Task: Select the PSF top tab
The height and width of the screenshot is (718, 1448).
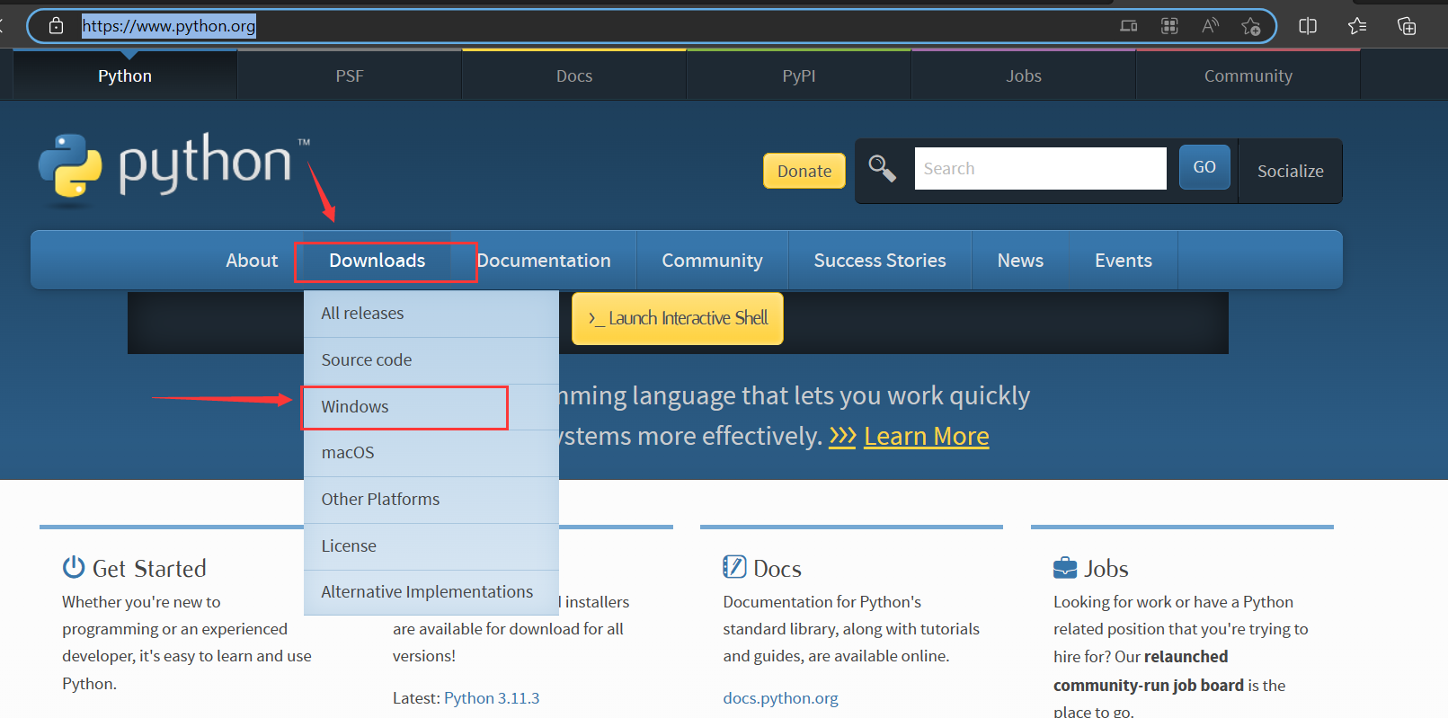Action: pos(350,75)
